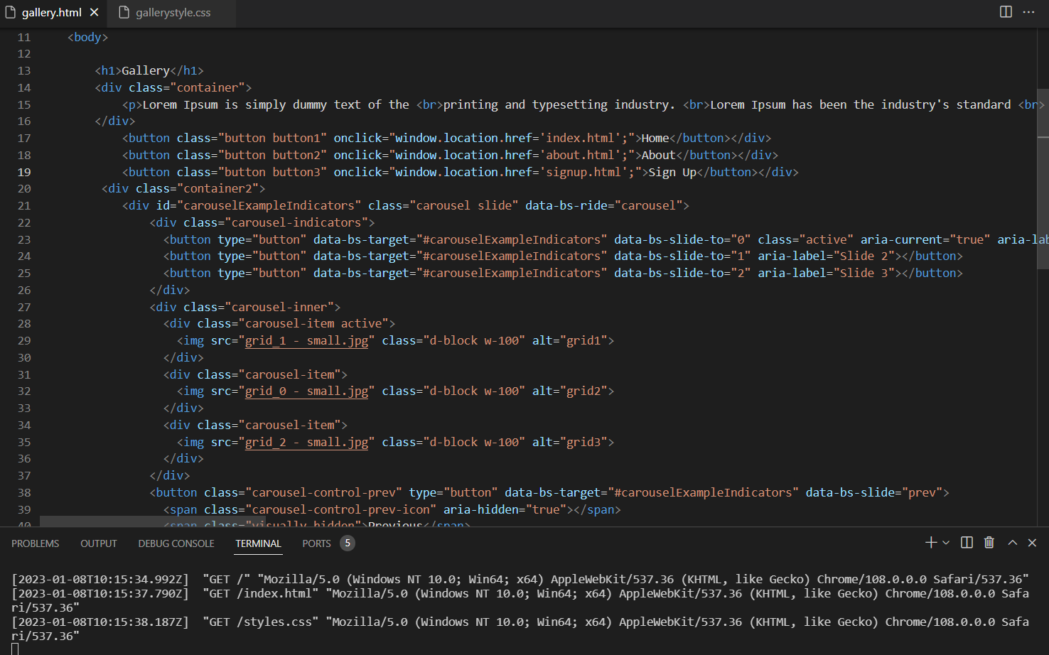1049x655 pixels.
Task: Open the terminal launch profile dropdown
Action: tap(946, 543)
